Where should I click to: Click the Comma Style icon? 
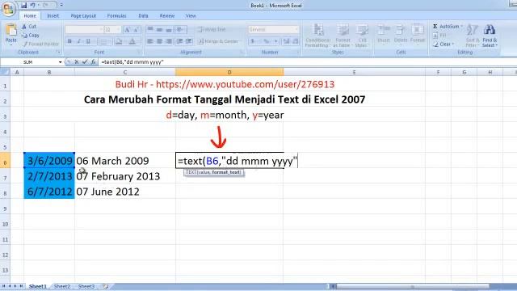click(x=276, y=41)
